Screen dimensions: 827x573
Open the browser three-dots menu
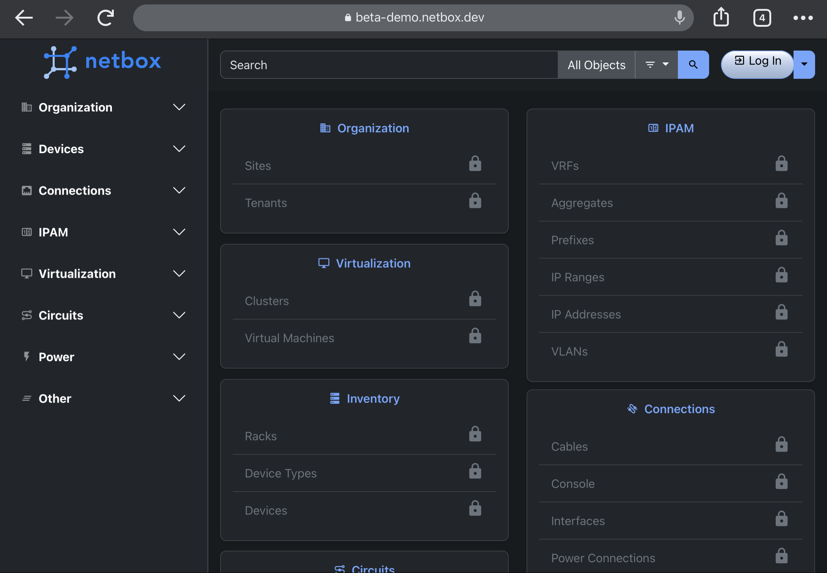pos(803,18)
